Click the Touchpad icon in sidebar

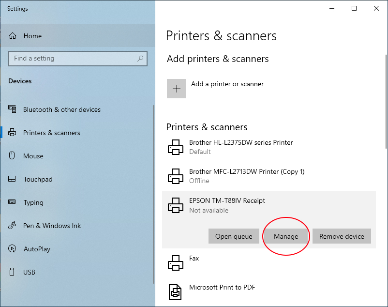click(12, 179)
